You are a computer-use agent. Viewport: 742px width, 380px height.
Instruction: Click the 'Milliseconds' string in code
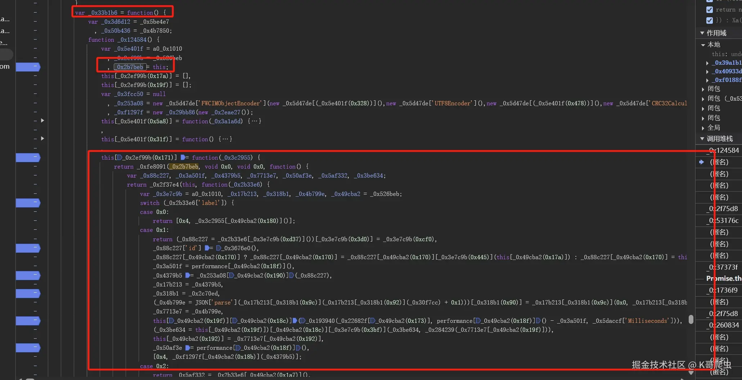click(x=648, y=321)
